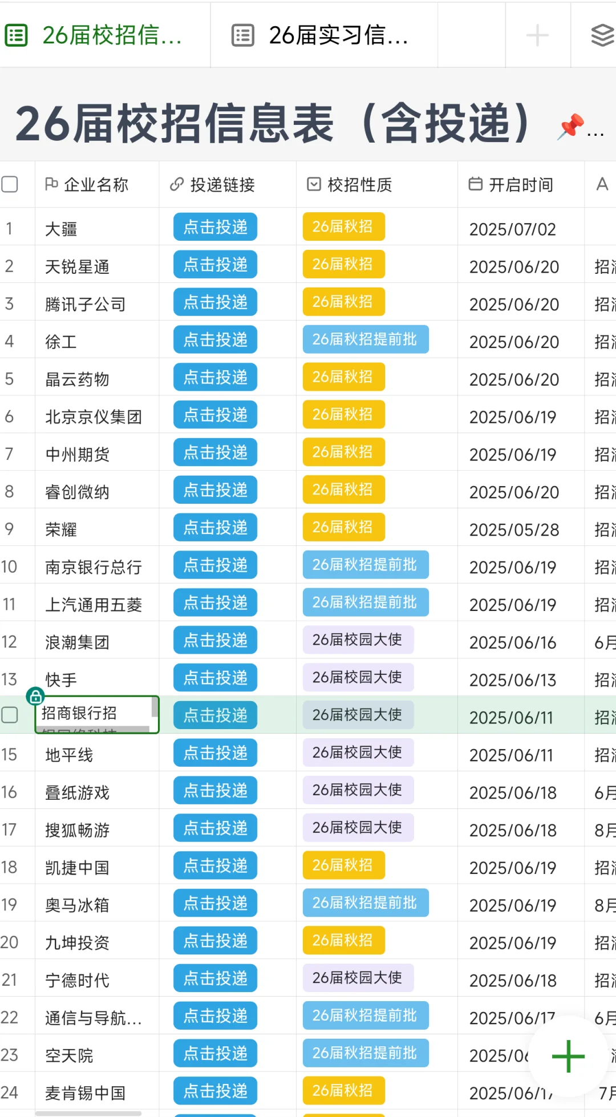Open the layers stack icon
Screen dimensions: 616x1117
coord(602,35)
